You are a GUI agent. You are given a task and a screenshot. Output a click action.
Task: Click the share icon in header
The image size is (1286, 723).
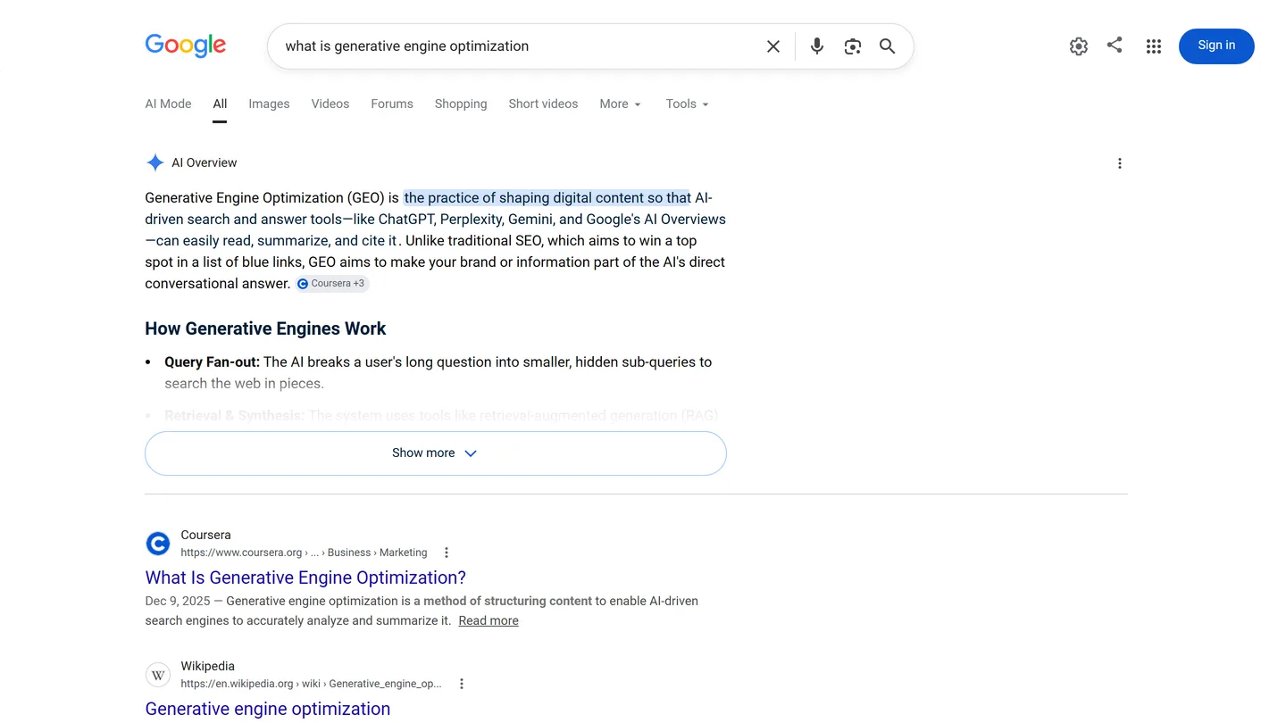pyautogui.click(x=1115, y=45)
